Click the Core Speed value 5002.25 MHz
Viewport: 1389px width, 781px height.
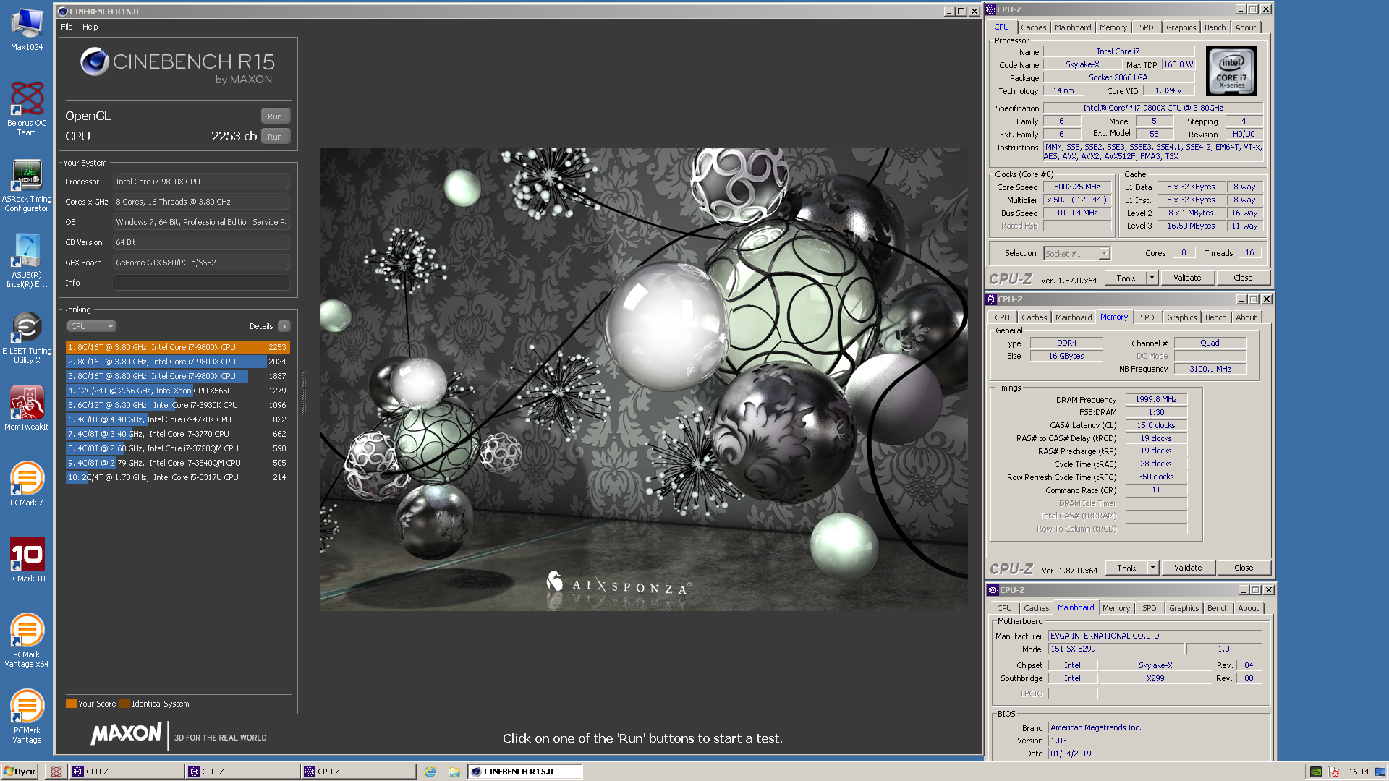click(x=1076, y=187)
